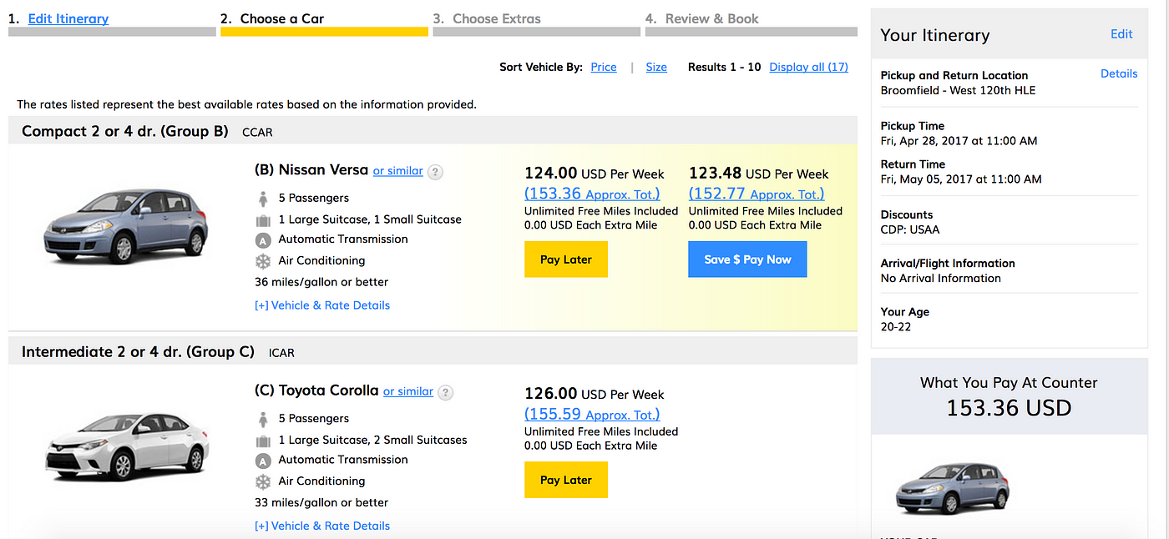Viewport: 1169px width, 539px height.
Task: Select the Choose Extras step
Action: [497, 18]
